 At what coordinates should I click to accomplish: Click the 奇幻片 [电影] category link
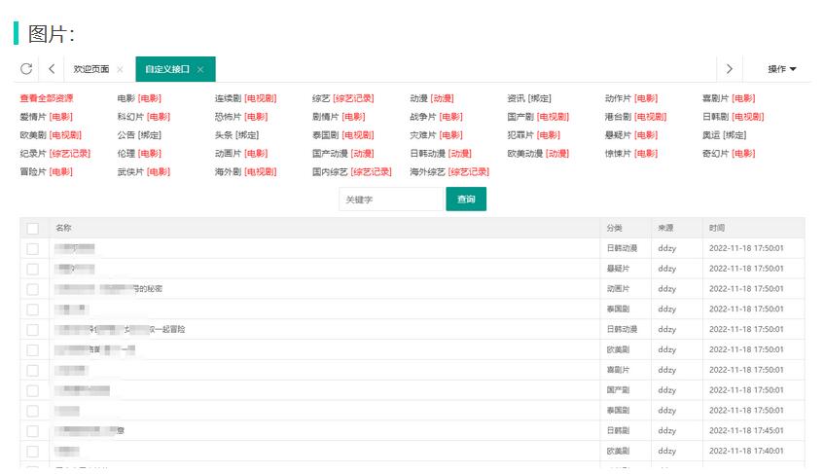pos(728,154)
